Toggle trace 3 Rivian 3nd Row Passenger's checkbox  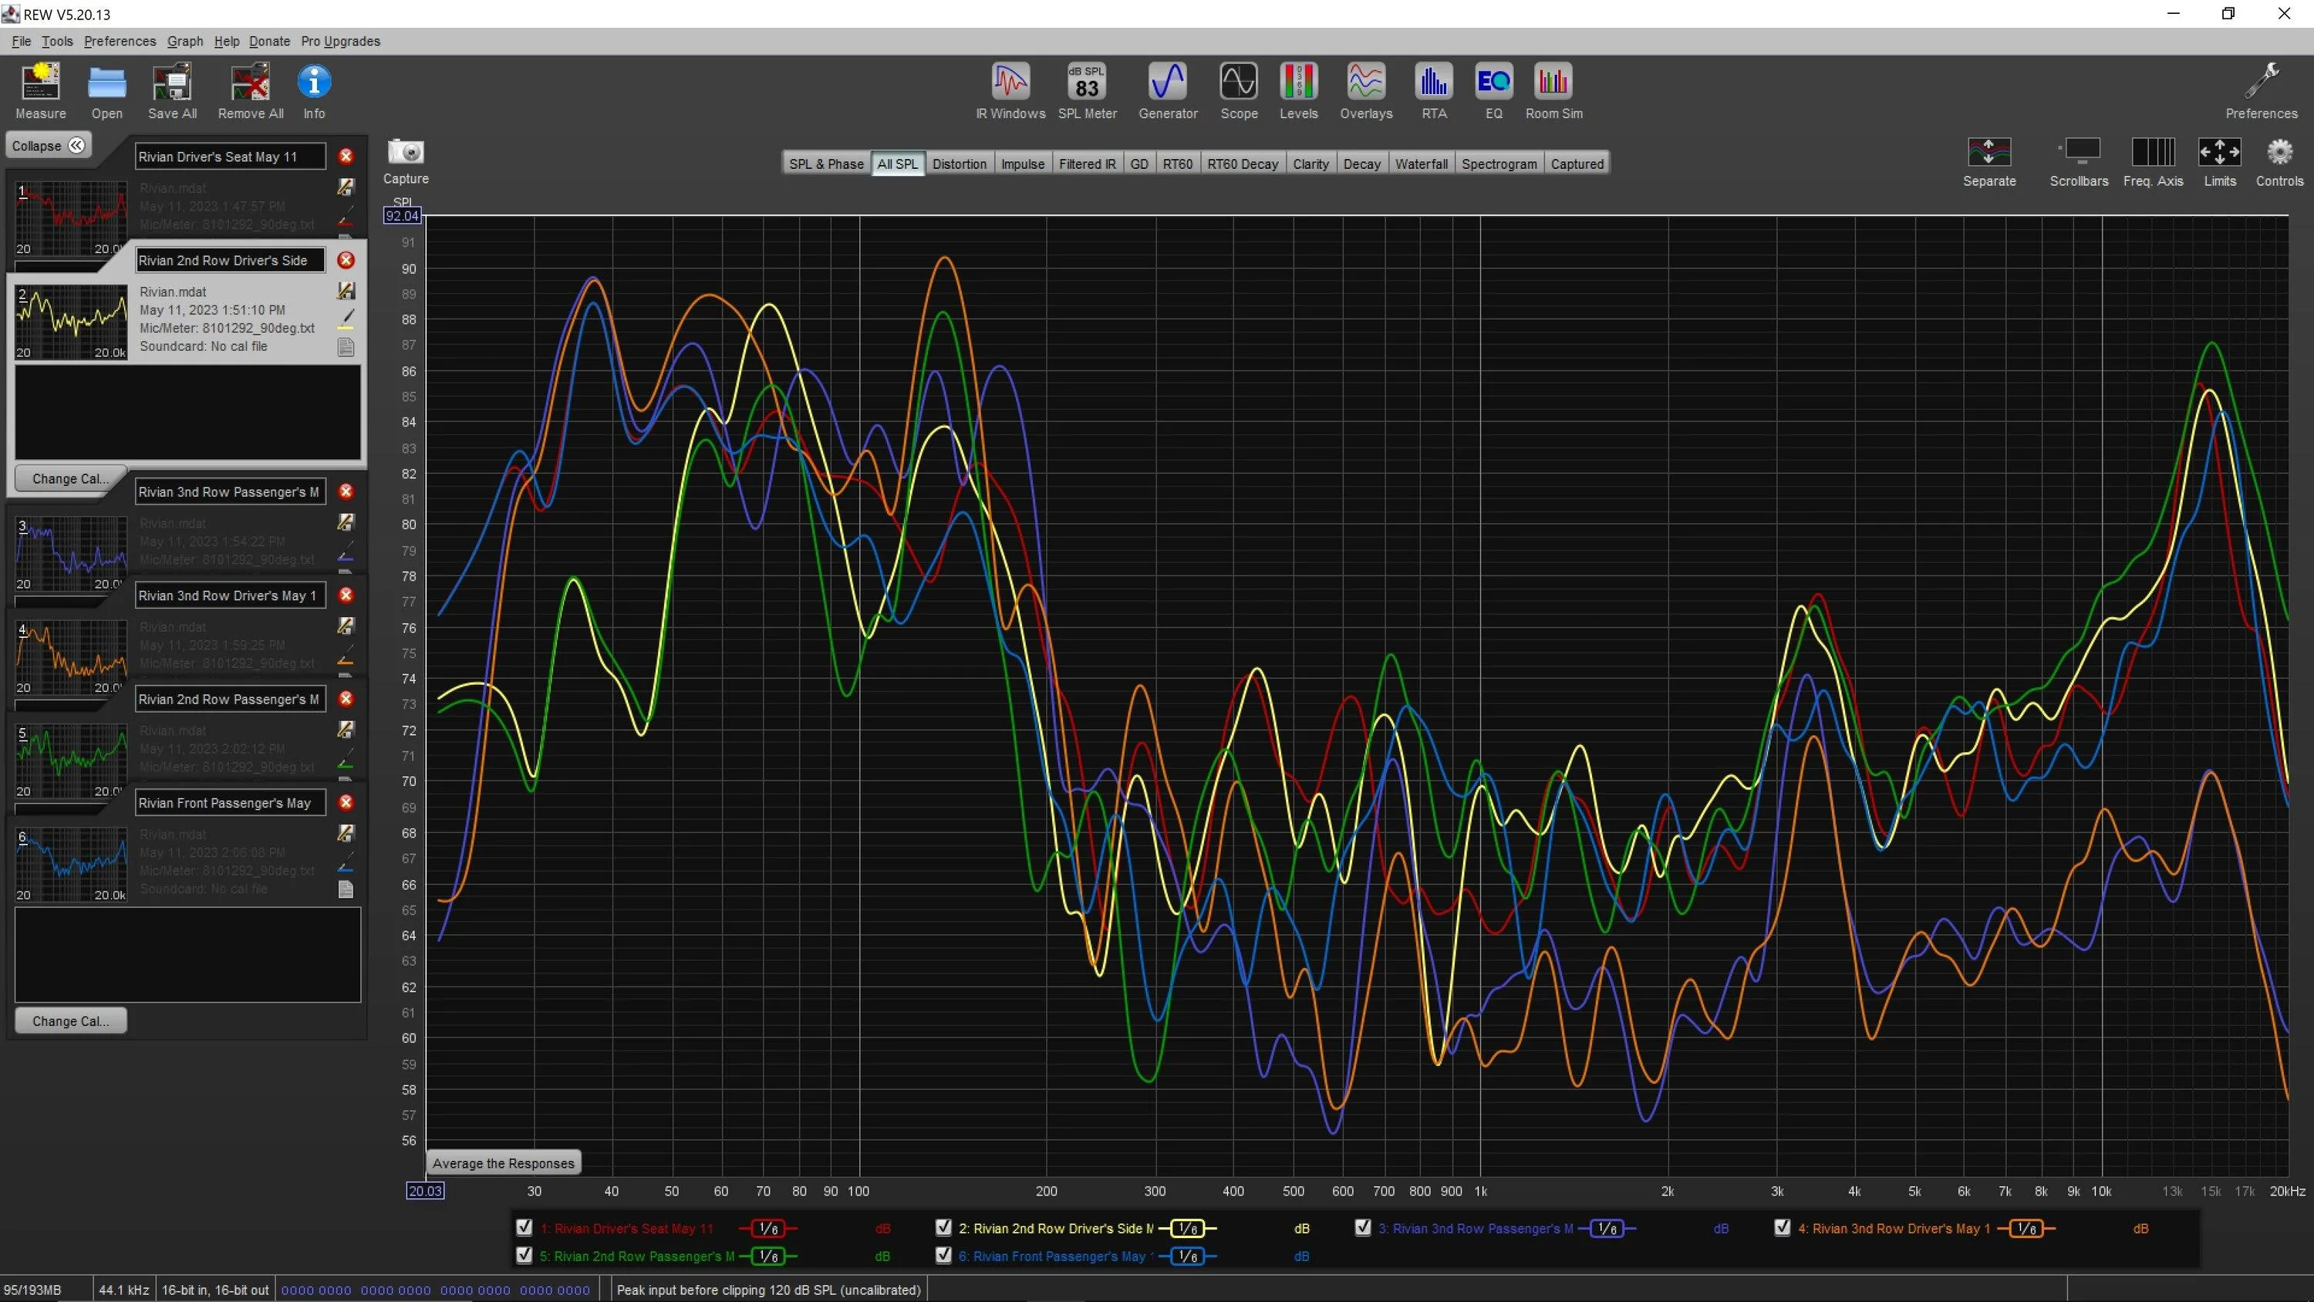(x=1363, y=1227)
